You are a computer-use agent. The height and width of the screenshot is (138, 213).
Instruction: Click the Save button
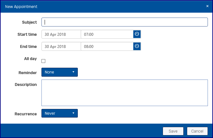point(173,131)
